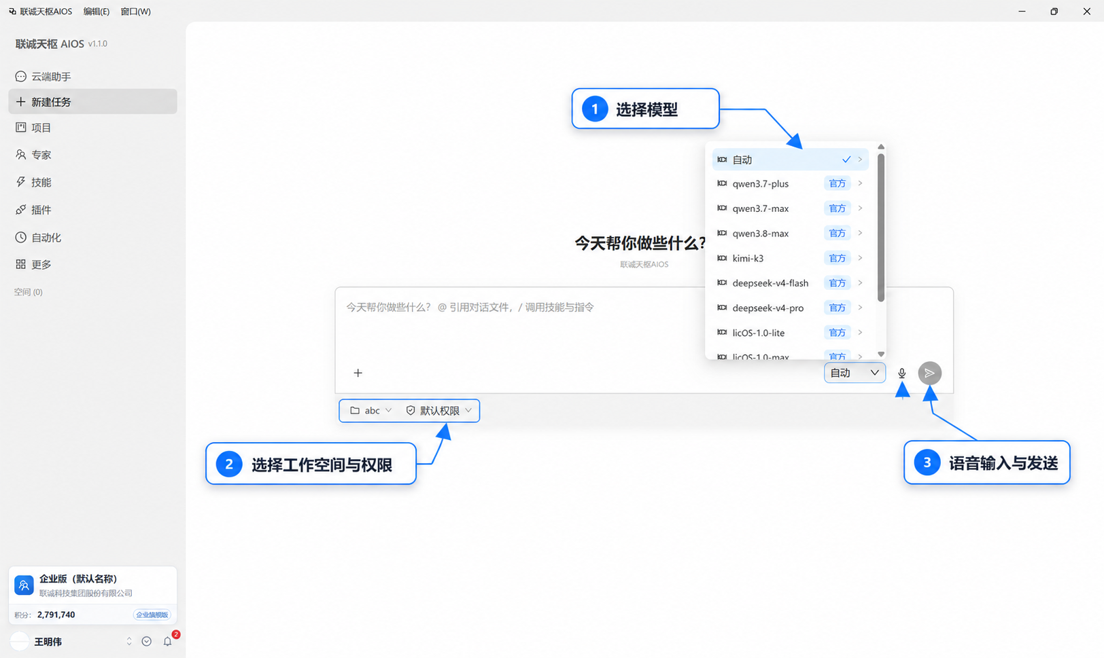Expand the arrow beside kimi-k3
This screenshot has width=1104, height=658.
pyautogui.click(x=860, y=258)
